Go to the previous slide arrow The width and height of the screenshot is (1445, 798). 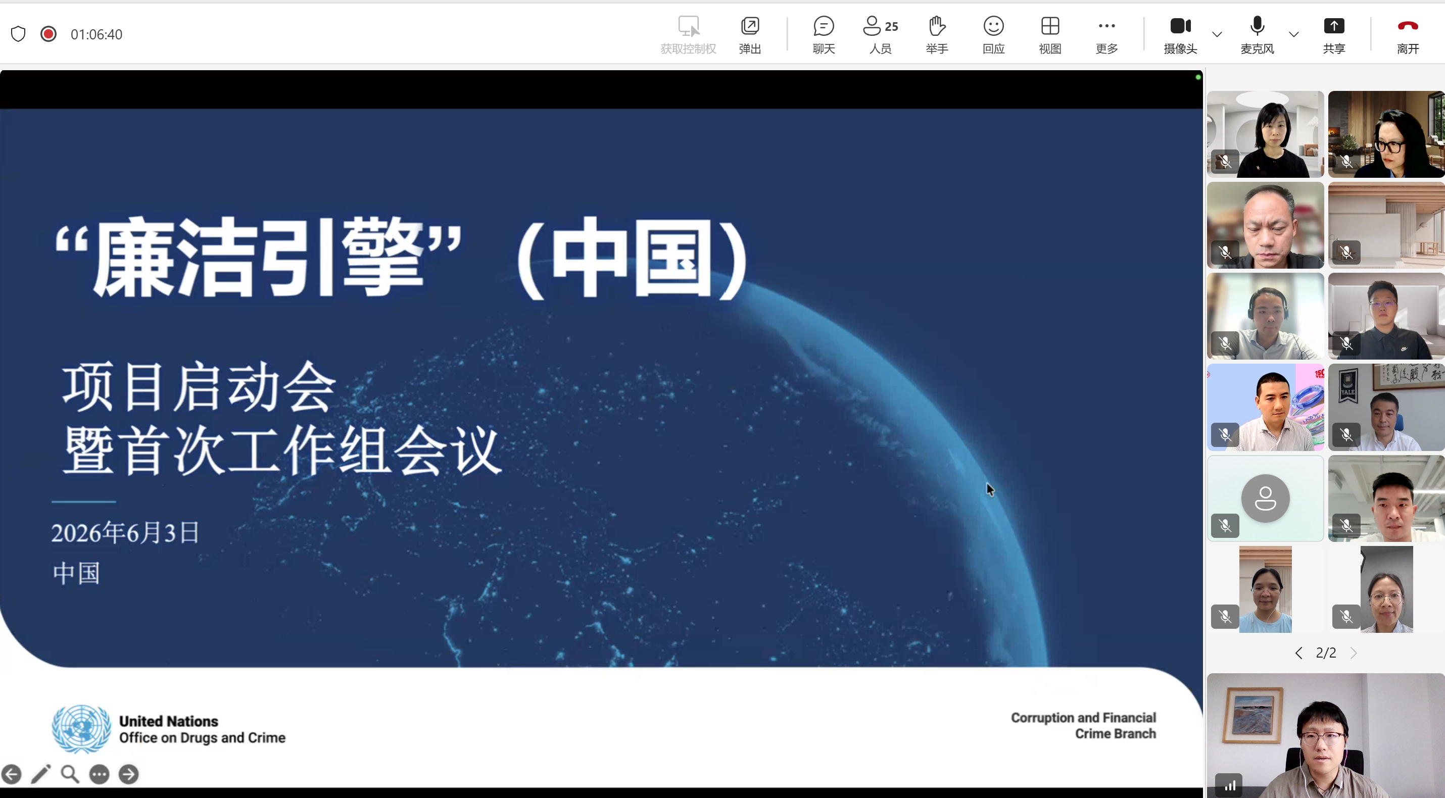click(x=11, y=774)
